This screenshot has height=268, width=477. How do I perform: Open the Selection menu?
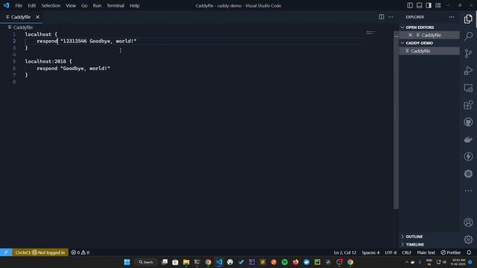[51, 5]
